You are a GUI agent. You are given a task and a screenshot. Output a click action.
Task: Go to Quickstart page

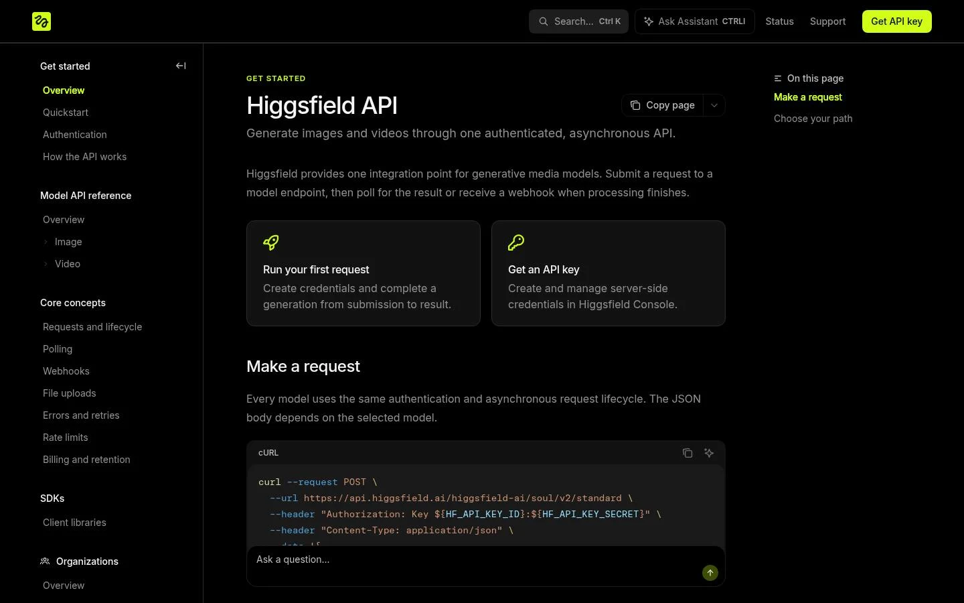click(66, 113)
